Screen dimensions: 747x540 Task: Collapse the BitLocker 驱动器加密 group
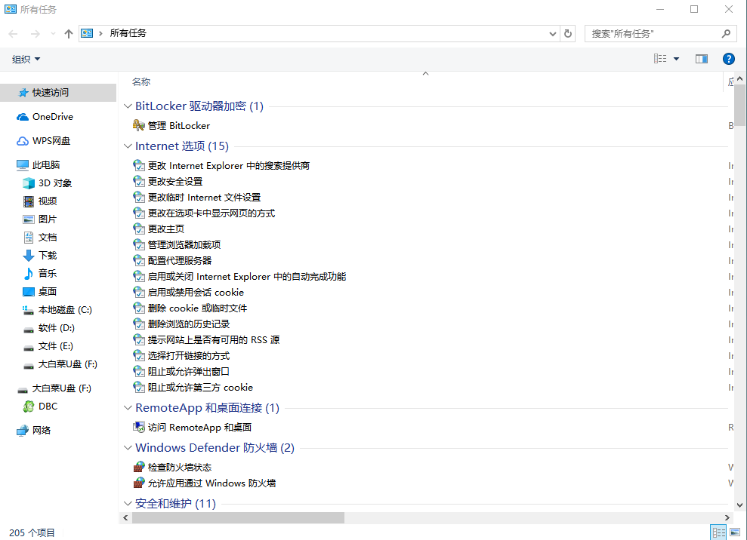(x=127, y=106)
